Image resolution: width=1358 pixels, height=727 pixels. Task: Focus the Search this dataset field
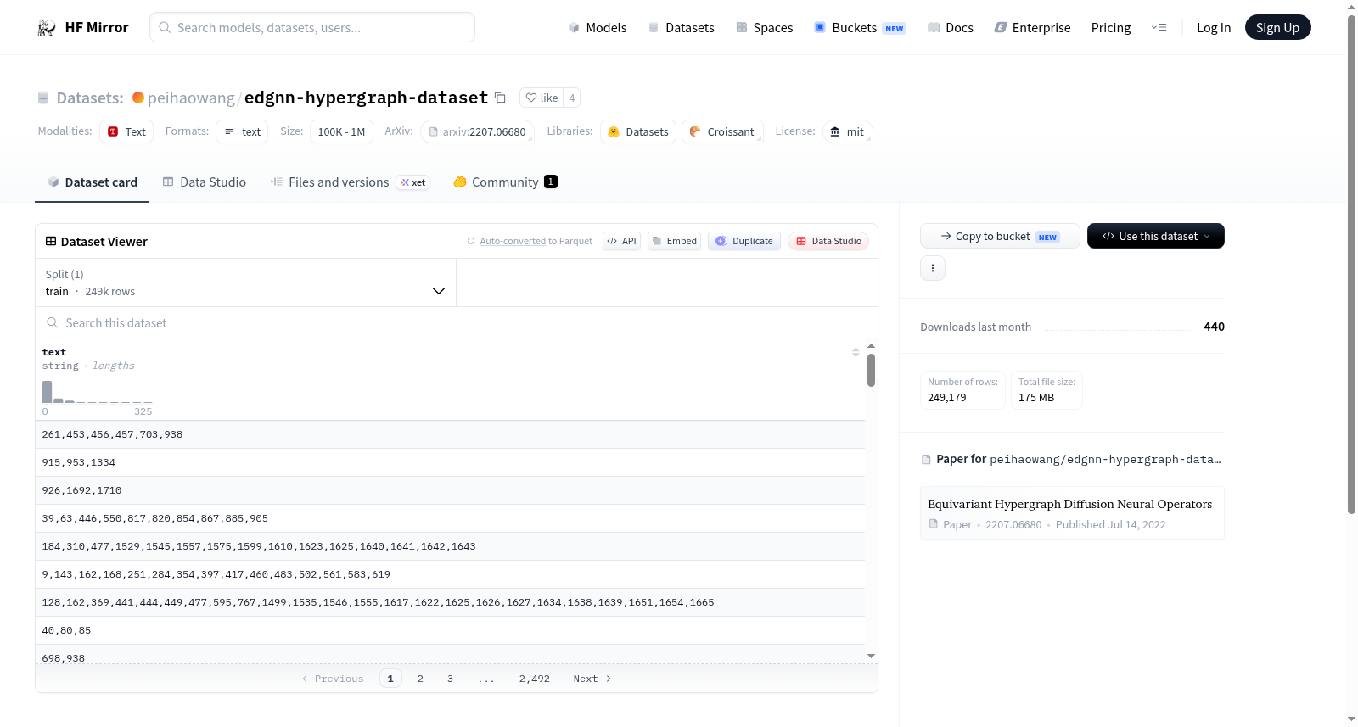(x=457, y=322)
